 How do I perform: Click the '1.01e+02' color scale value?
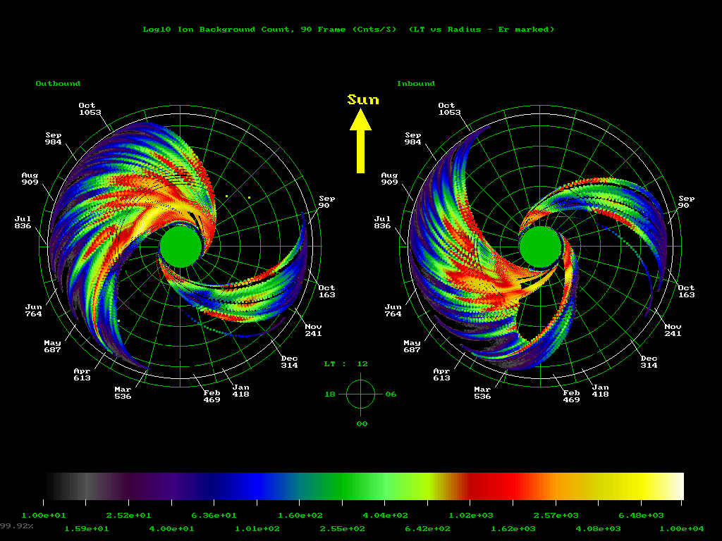(257, 529)
